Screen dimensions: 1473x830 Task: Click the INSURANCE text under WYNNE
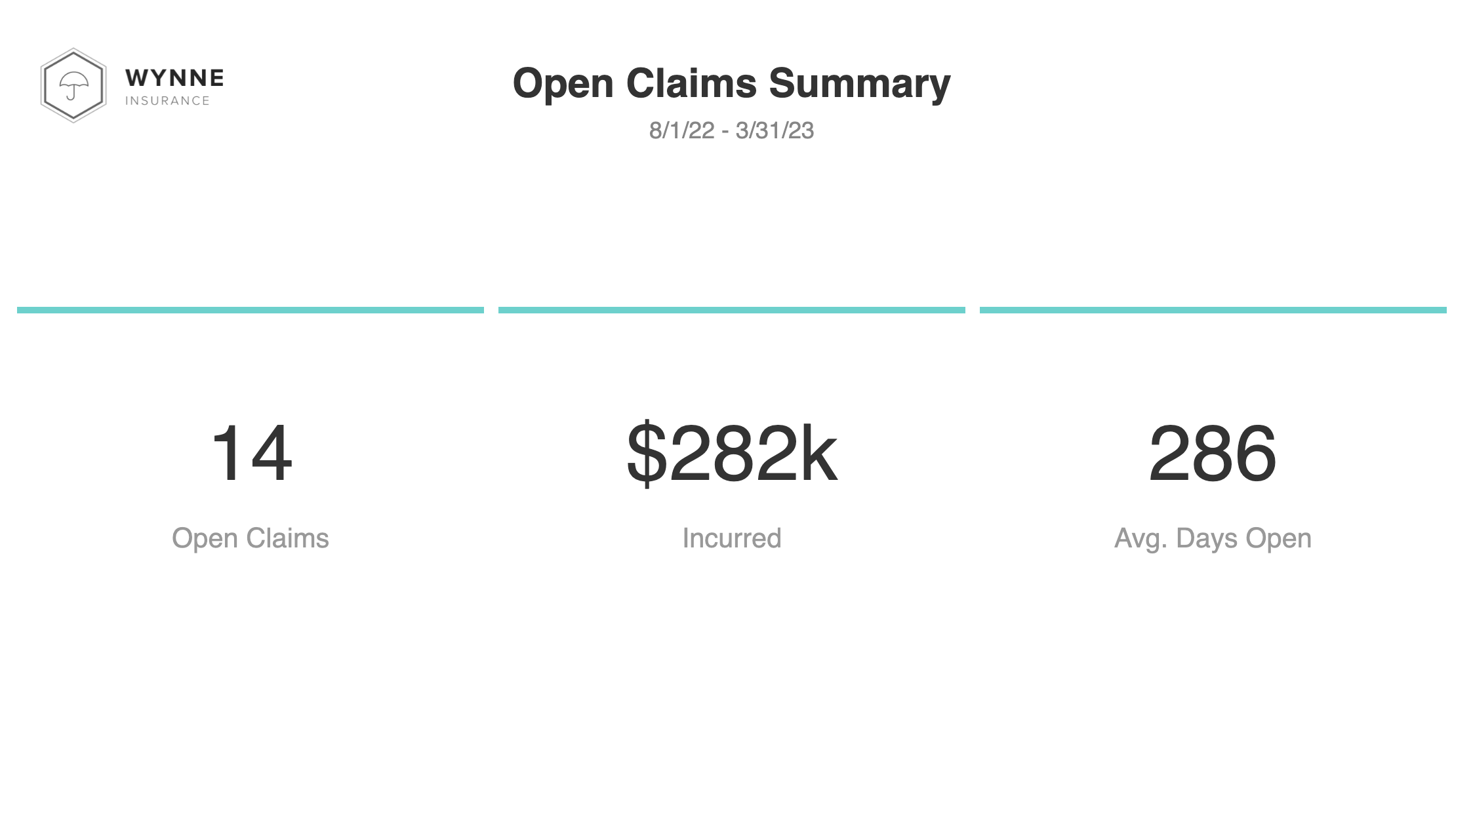167,101
